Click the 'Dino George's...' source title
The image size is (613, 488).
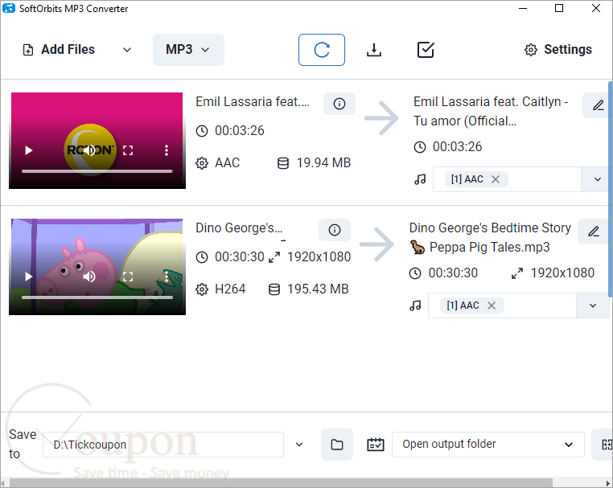239,228
